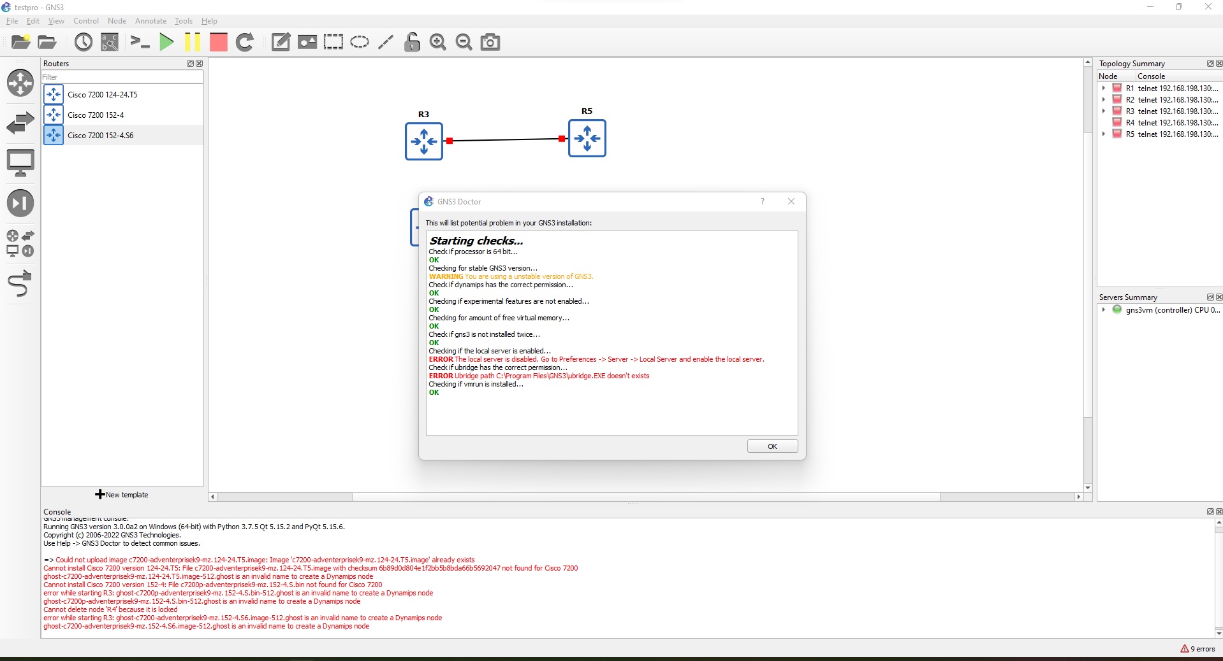
Task: Reload all devices using the Reload icon
Action: click(x=245, y=42)
